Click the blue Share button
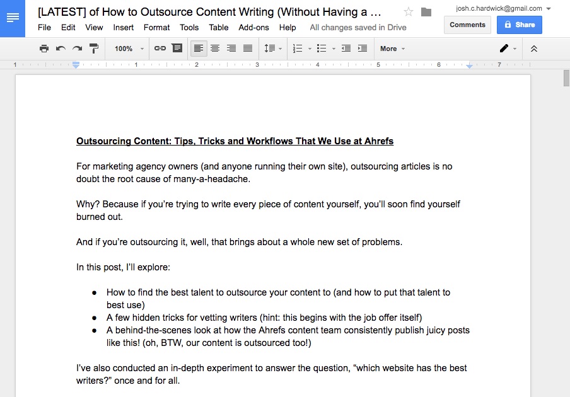570x397 pixels. tap(520, 25)
